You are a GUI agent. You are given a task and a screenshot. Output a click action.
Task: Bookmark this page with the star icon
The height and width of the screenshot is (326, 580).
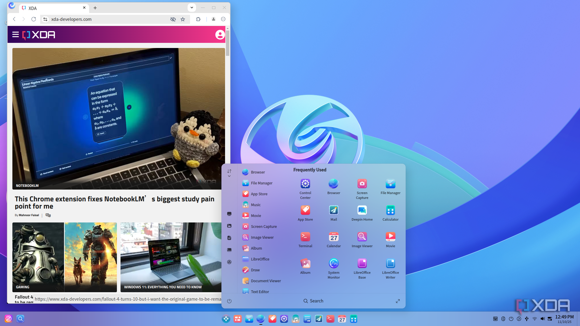pos(183,19)
